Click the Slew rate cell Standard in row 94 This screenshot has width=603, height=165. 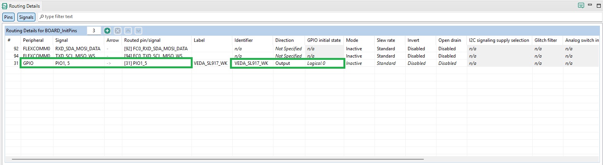(x=390, y=56)
